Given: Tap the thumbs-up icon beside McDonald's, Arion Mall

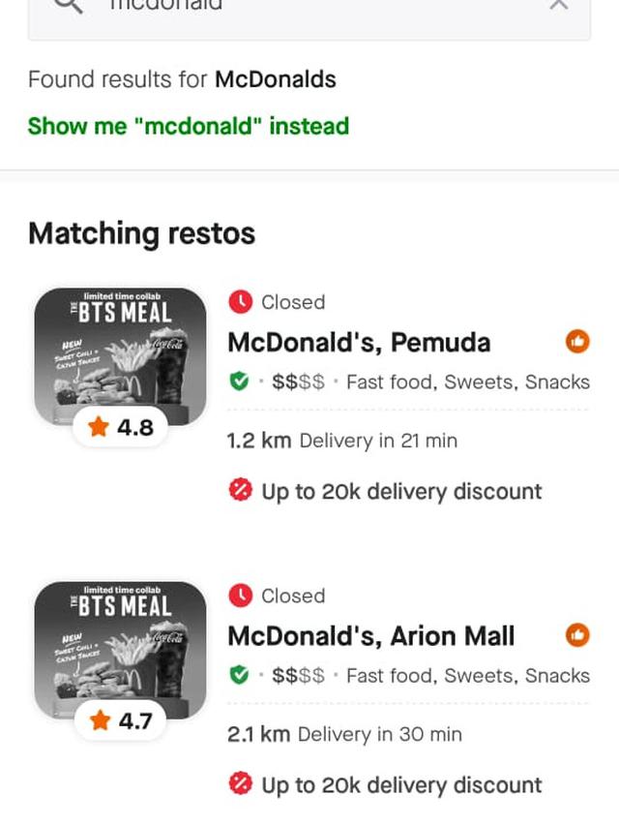Looking at the screenshot, I should point(578,634).
